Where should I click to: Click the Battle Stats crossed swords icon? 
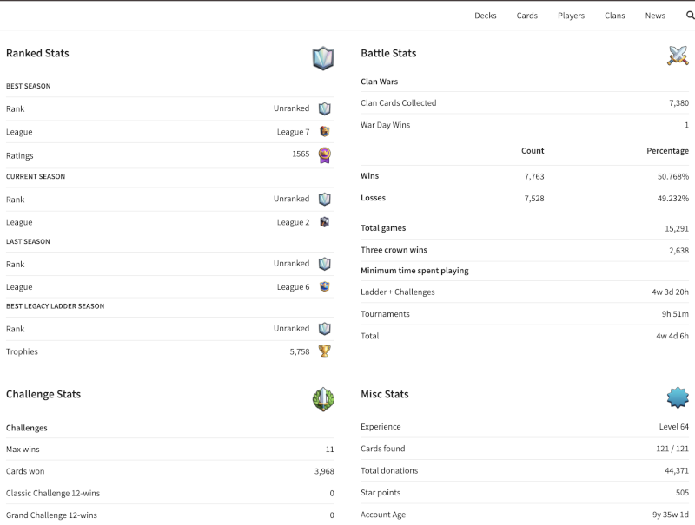678,56
